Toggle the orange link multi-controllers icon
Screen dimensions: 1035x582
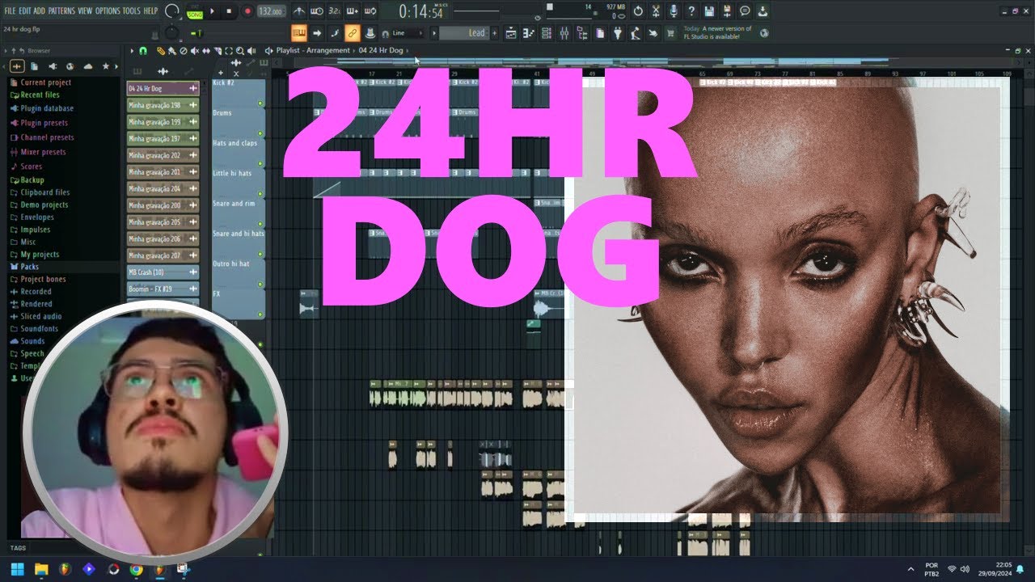[352, 33]
